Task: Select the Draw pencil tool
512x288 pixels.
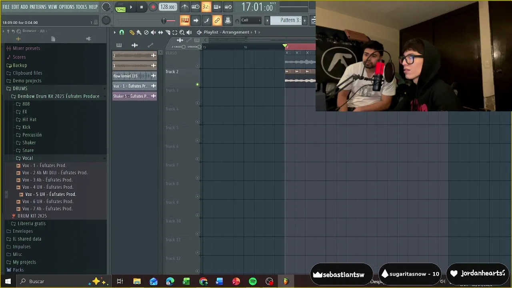Action: click(132, 32)
